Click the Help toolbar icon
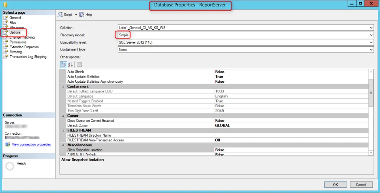 tap(82, 15)
